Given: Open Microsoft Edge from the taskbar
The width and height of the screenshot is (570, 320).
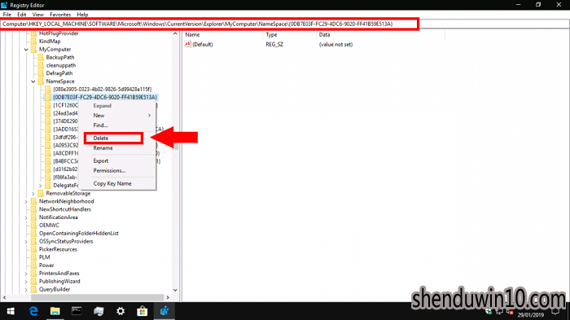Looking at the screenshot, I should coord(33,311).
